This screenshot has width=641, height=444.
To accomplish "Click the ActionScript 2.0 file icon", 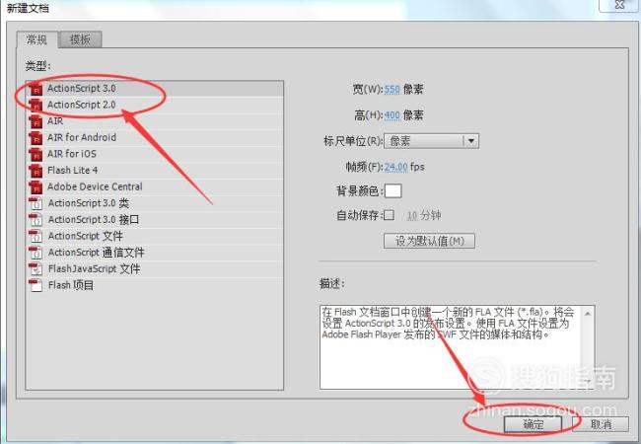I will pos(36,105).
